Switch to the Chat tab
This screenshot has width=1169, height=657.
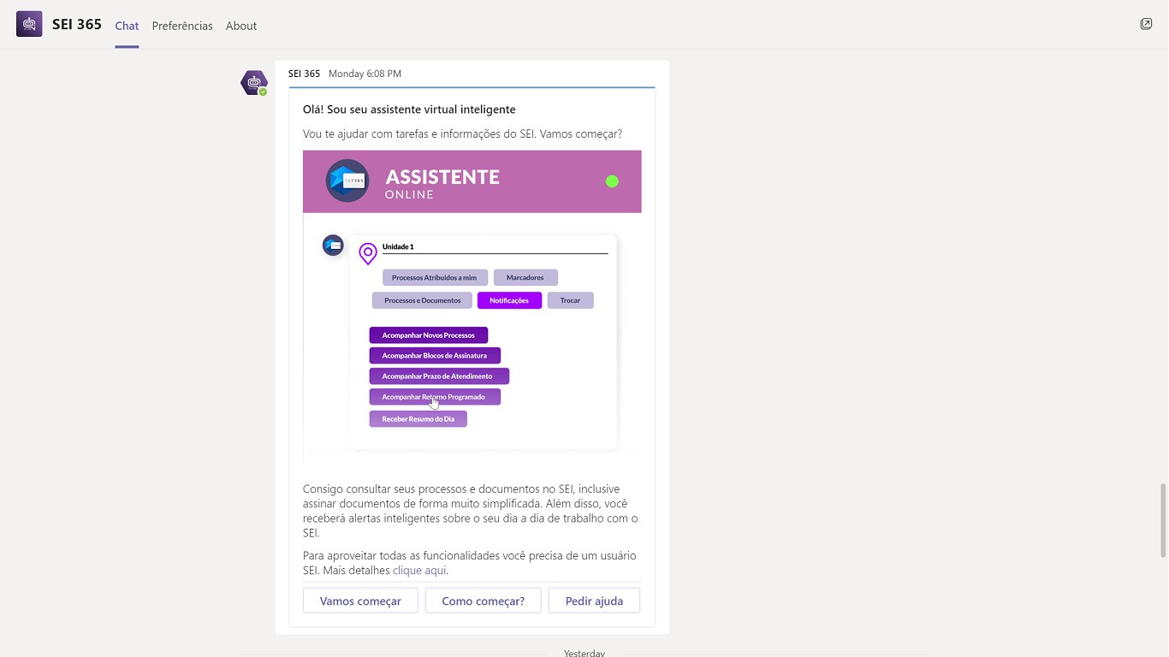coord(127,26)
